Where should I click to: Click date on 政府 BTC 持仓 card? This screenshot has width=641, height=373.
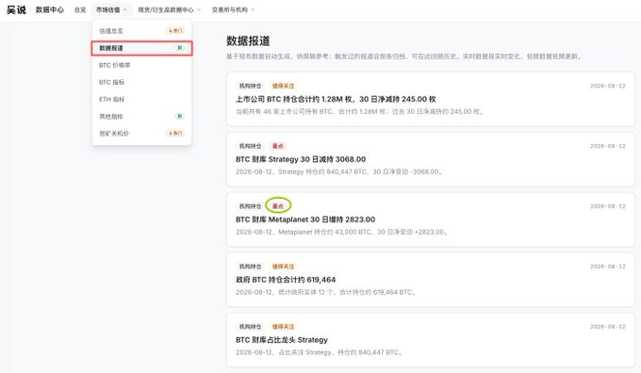608,267
